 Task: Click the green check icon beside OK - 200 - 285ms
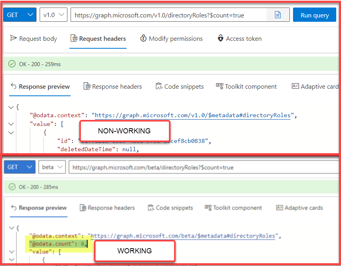click(12, 187)
